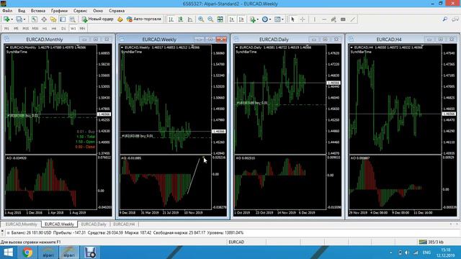Open the Графики menu
This screenshot has width=461, height=259.
click(x=59, y=11)
